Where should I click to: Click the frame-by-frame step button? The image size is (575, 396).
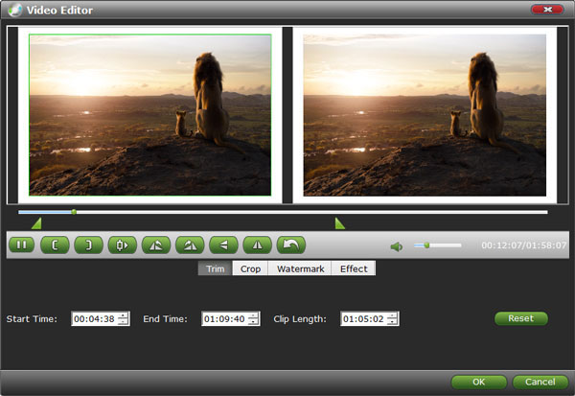(122, 245)
